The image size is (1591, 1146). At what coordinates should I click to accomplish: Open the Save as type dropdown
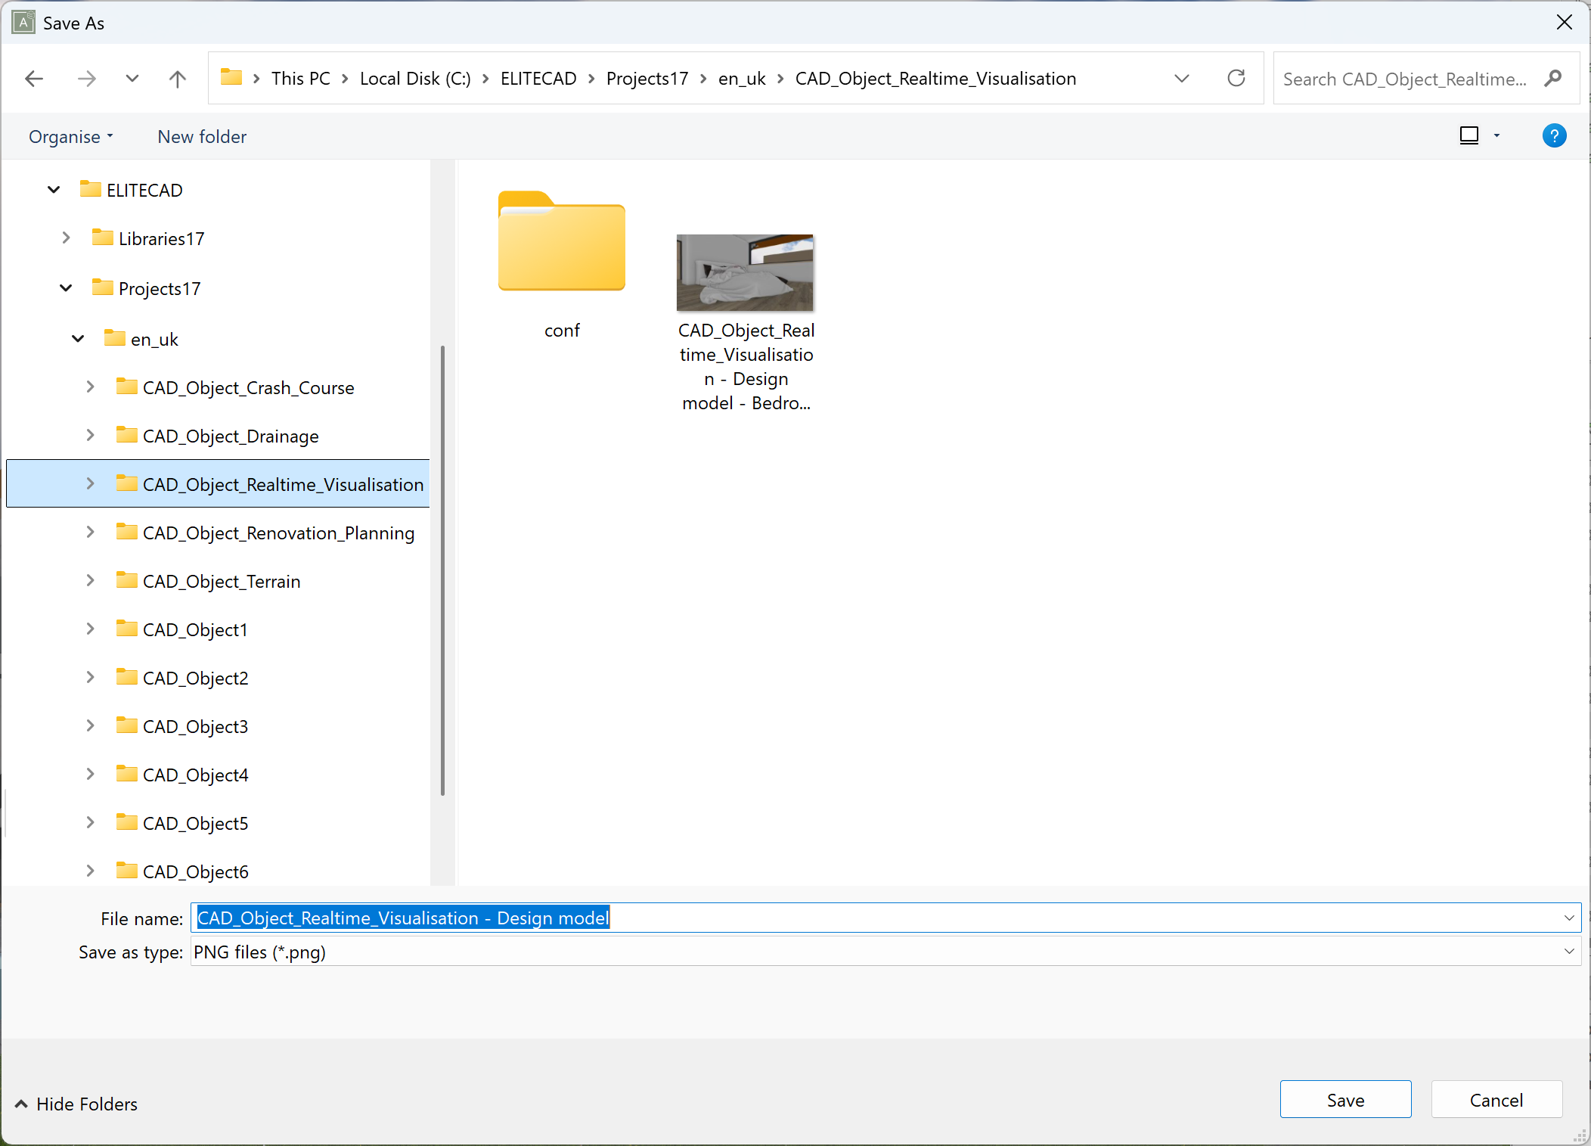(x=1569, y=952)
